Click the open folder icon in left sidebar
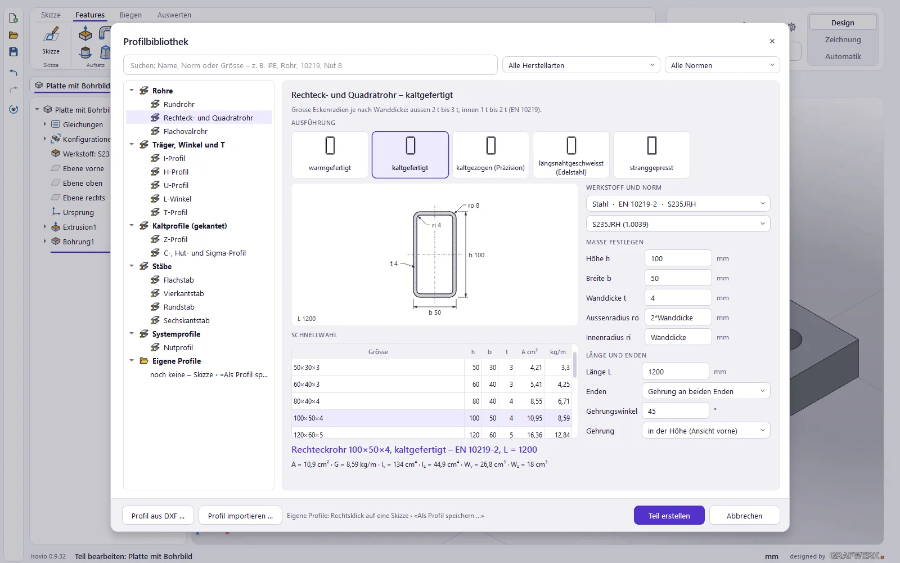This screenshot has height=563, width=900. tap(13, 35)
